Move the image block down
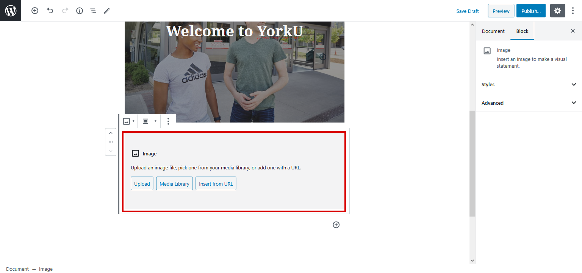Screen dimensions: 582x273 tap(111, 151)
